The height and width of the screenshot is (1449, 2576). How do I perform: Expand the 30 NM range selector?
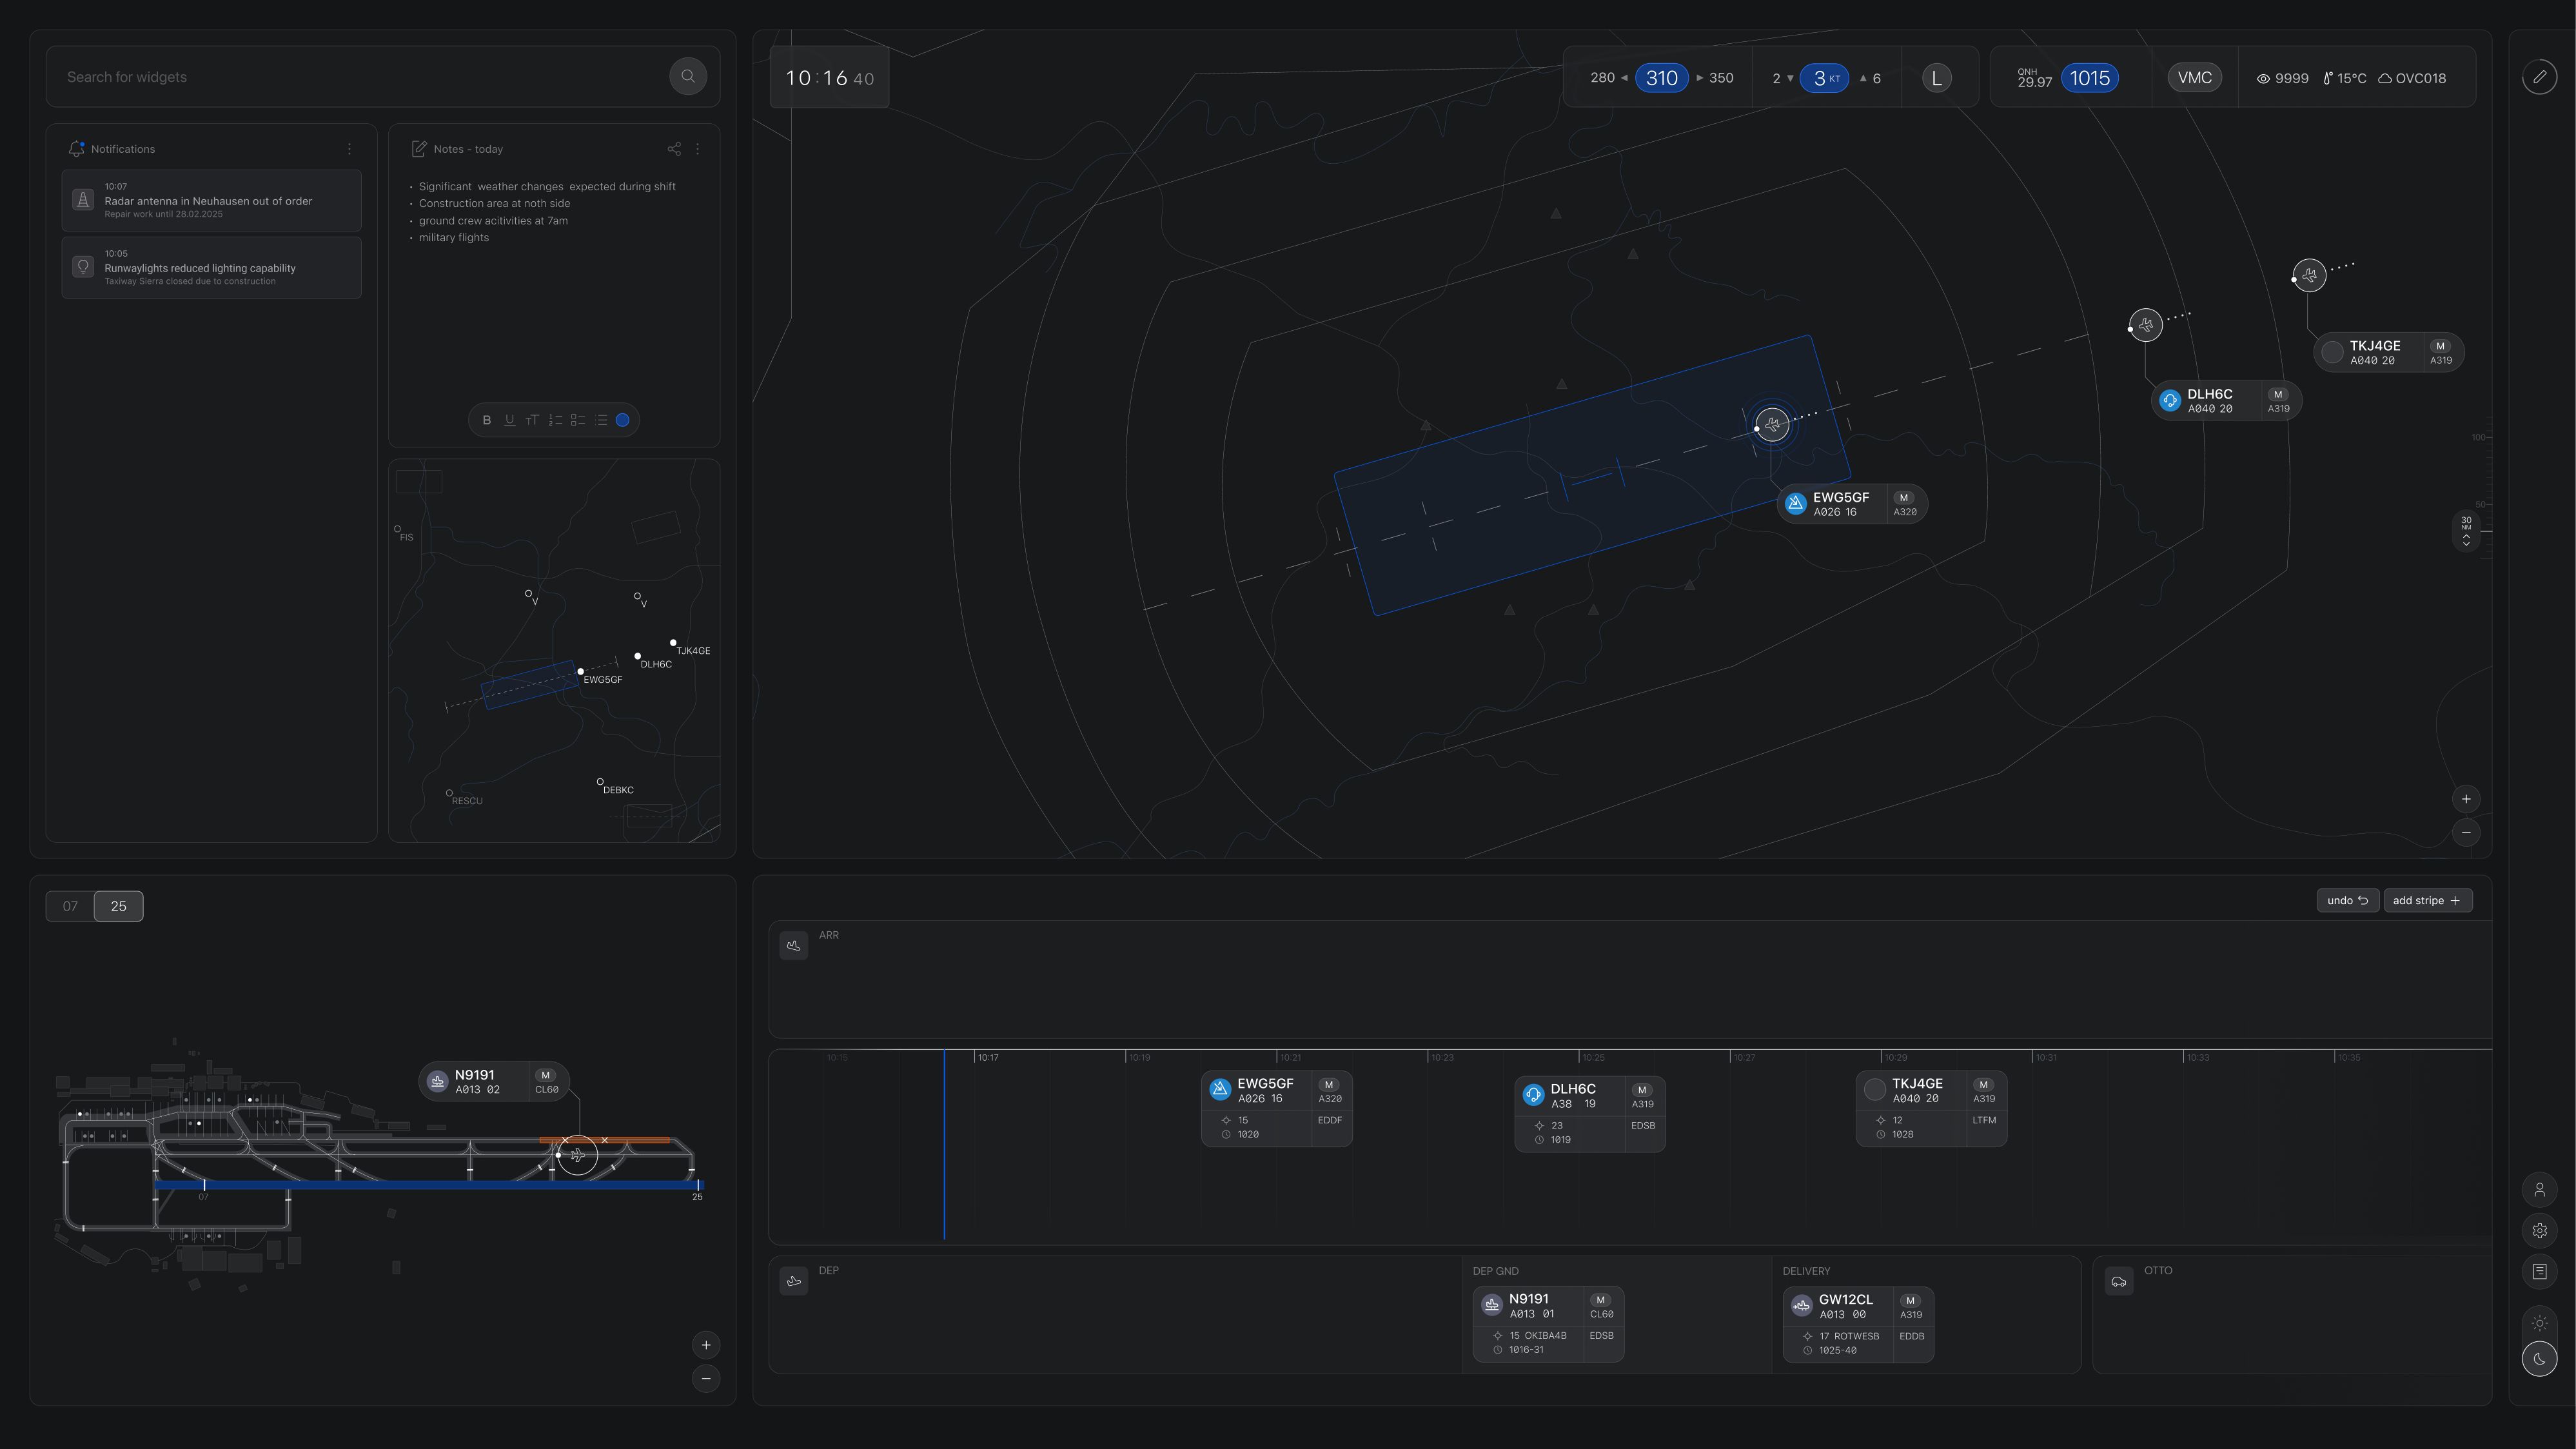click(x=2466, y=531)
